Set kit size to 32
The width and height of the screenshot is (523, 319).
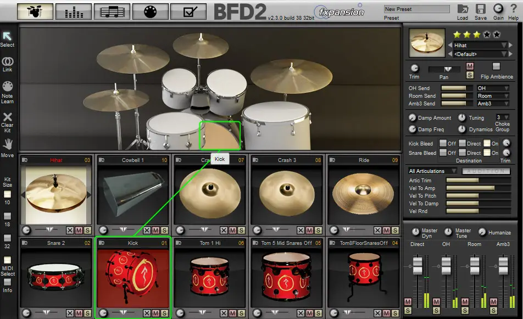(7, 238)
